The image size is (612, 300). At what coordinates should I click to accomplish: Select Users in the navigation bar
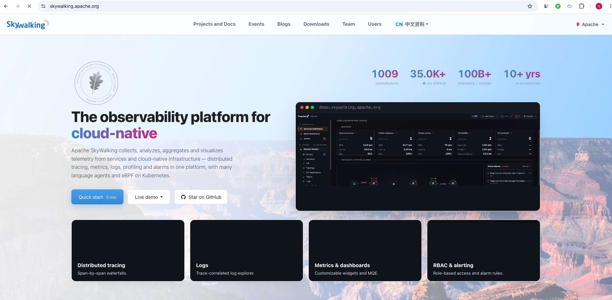pyautogui.click(x=375, y=24)
